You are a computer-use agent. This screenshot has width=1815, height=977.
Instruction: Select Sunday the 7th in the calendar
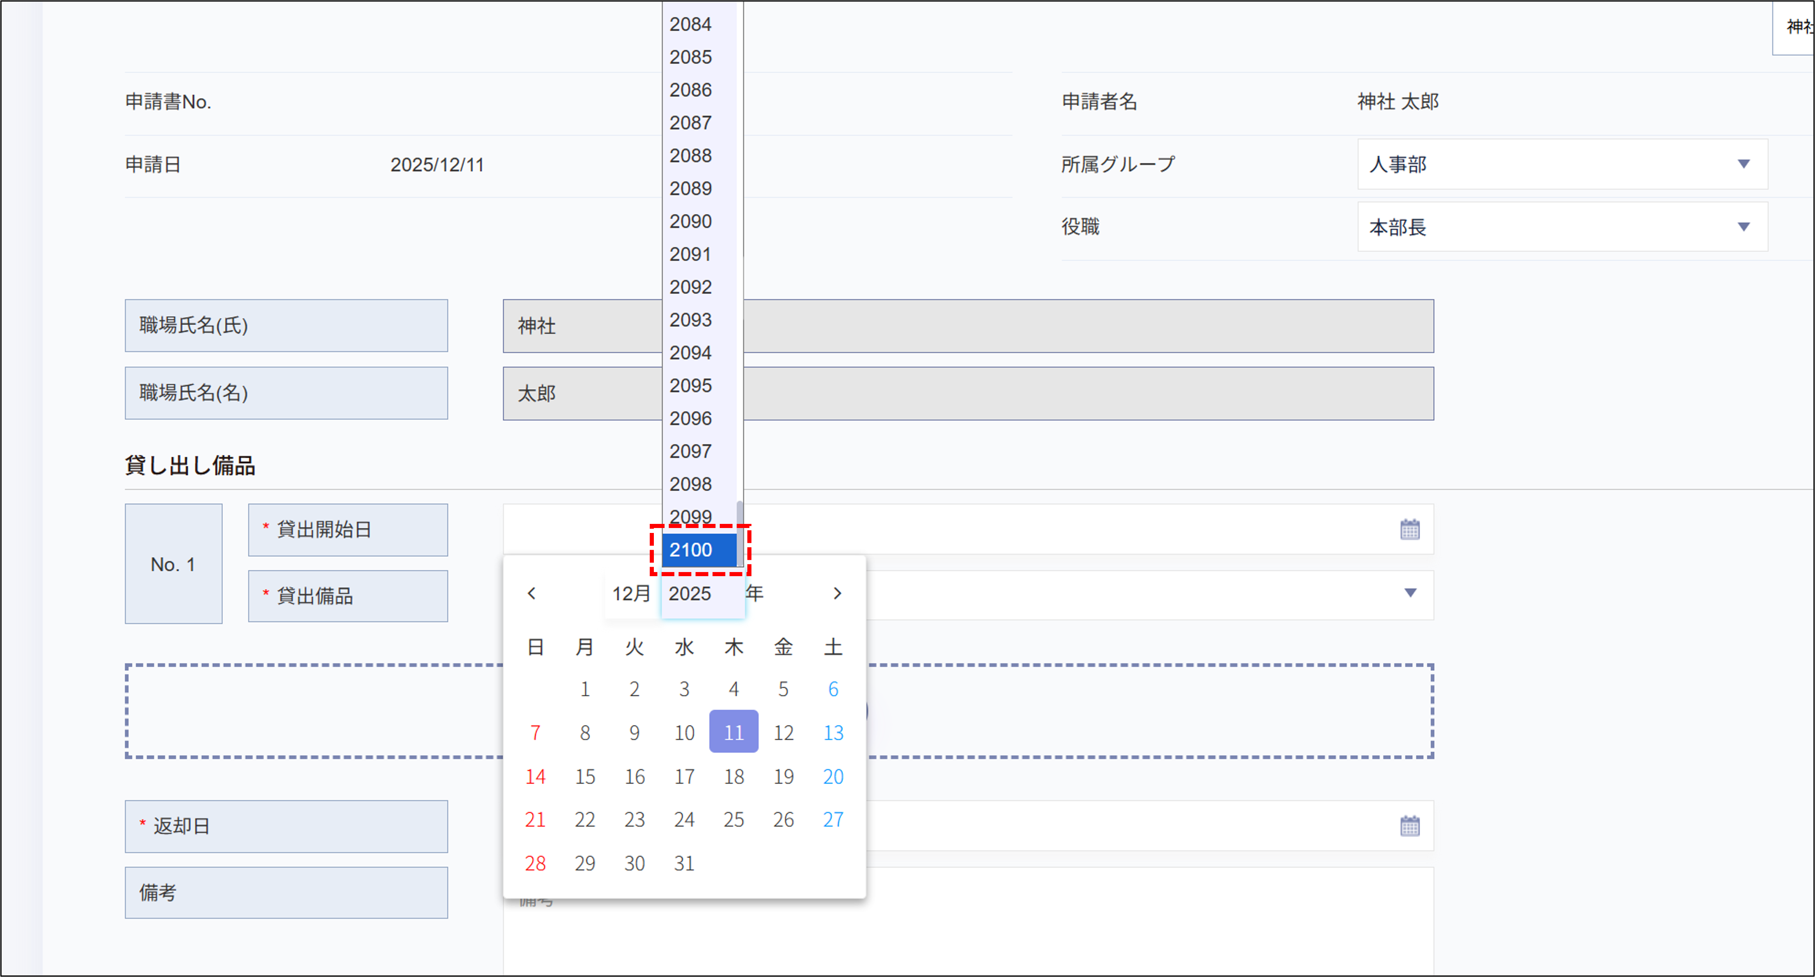click(x=535, y=733)
